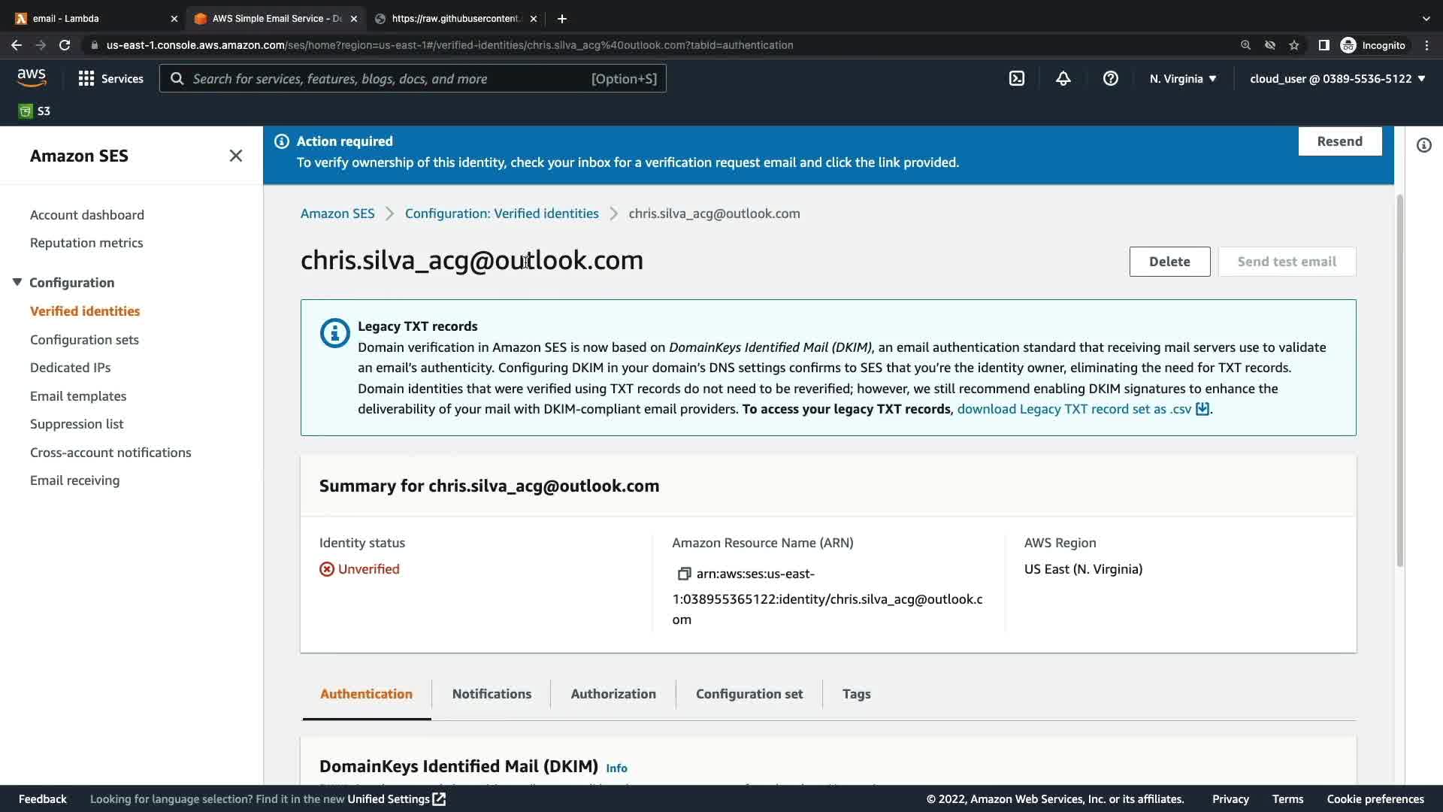Click the Resend verification button
This screenshot has width=1443, height=812.
(x=1339, y=141)
